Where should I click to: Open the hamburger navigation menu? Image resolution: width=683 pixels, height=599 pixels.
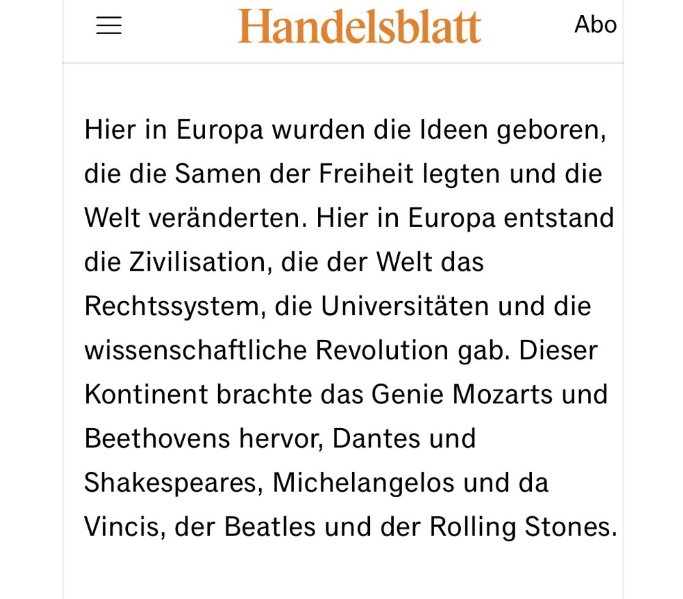[109, 26]
